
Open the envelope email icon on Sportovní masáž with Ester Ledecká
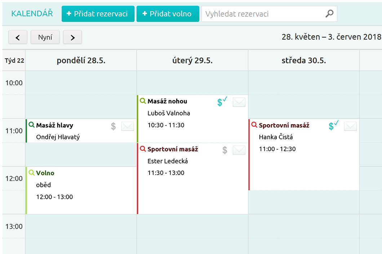point(239,150)
